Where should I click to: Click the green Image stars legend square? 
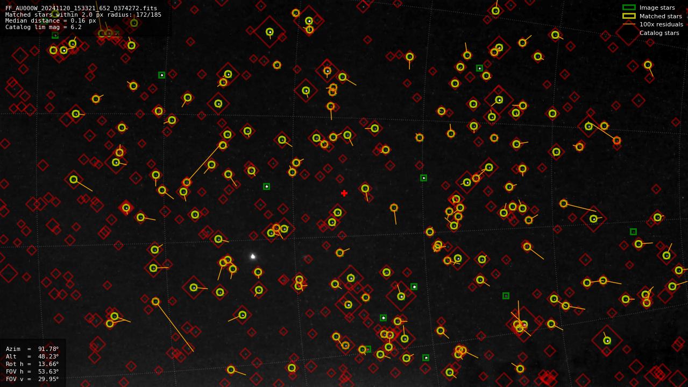coord(629,8)
